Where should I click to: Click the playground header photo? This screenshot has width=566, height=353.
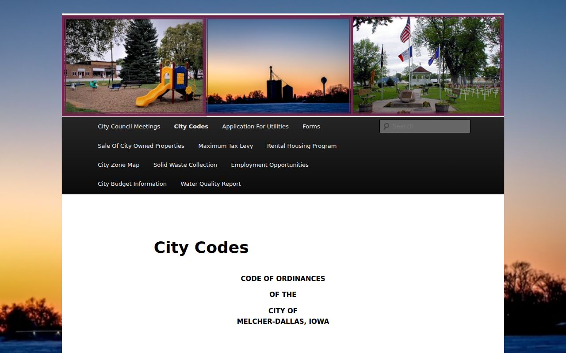(134, 66)
